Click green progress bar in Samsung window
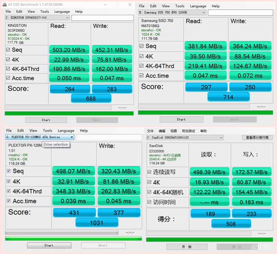This screenshot has width=277, height=254. [x=205, y=112]
